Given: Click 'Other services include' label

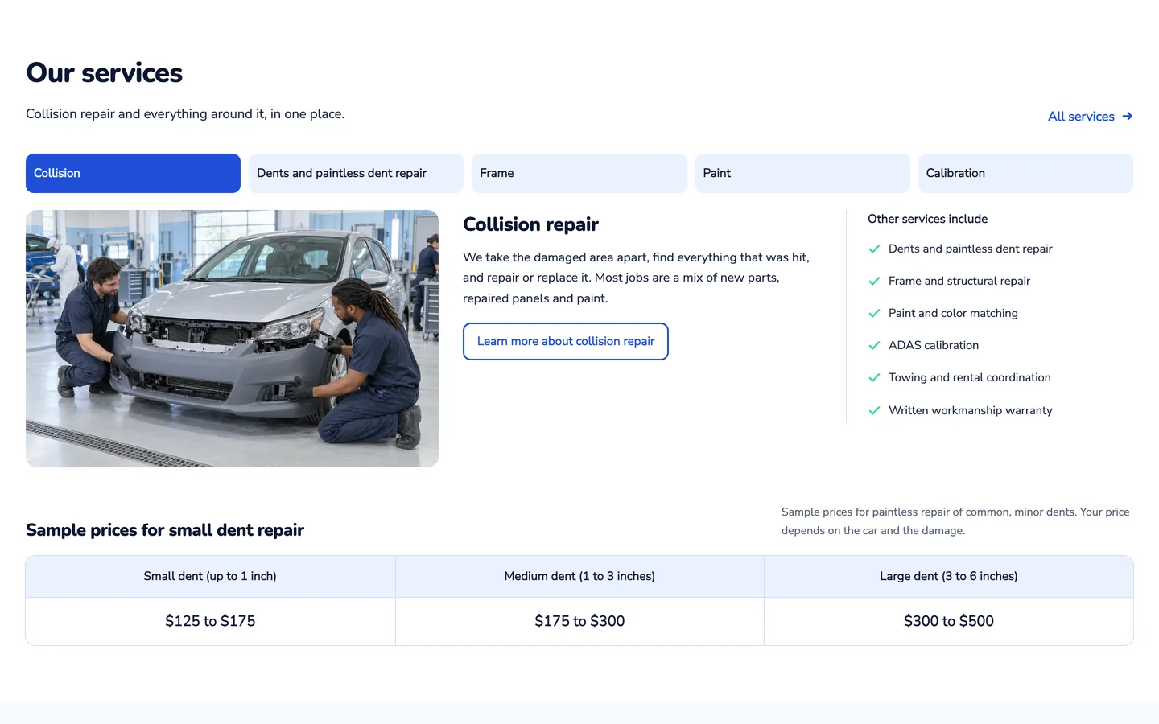Looking at the screenshot, I should click(927, 219).
